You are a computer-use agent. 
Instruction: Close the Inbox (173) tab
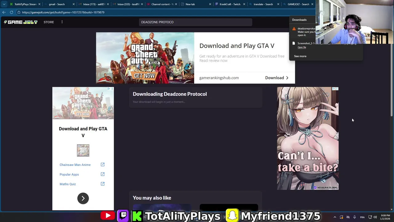pyautogui.click(x=108, y=4)
